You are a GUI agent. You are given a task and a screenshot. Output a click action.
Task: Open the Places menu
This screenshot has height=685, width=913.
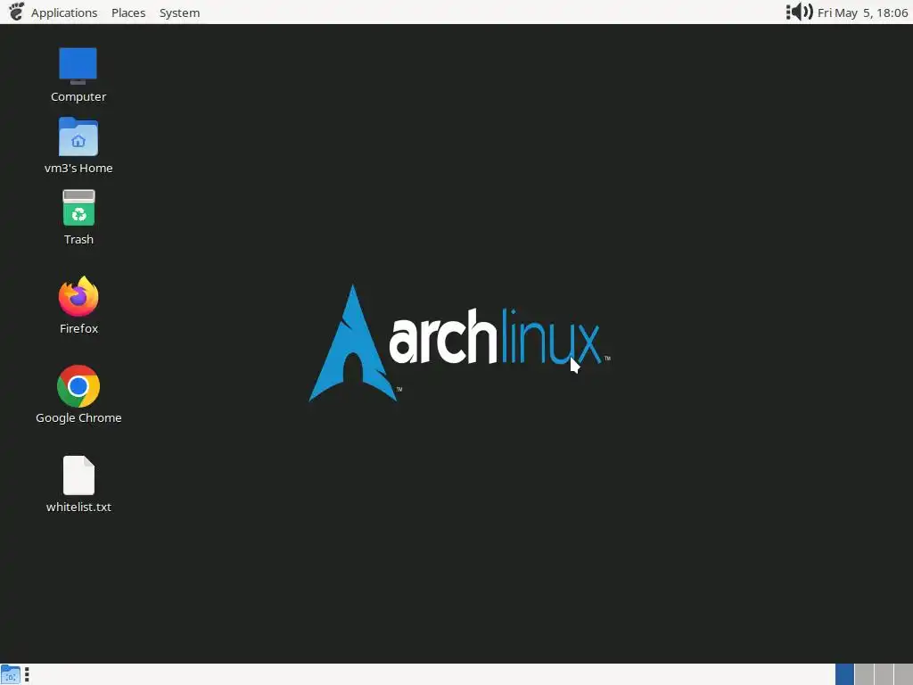click(x=128, y=12)
